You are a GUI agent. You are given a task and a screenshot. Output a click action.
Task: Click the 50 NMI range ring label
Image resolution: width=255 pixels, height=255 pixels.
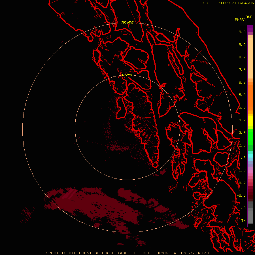[x=127, y=75]
